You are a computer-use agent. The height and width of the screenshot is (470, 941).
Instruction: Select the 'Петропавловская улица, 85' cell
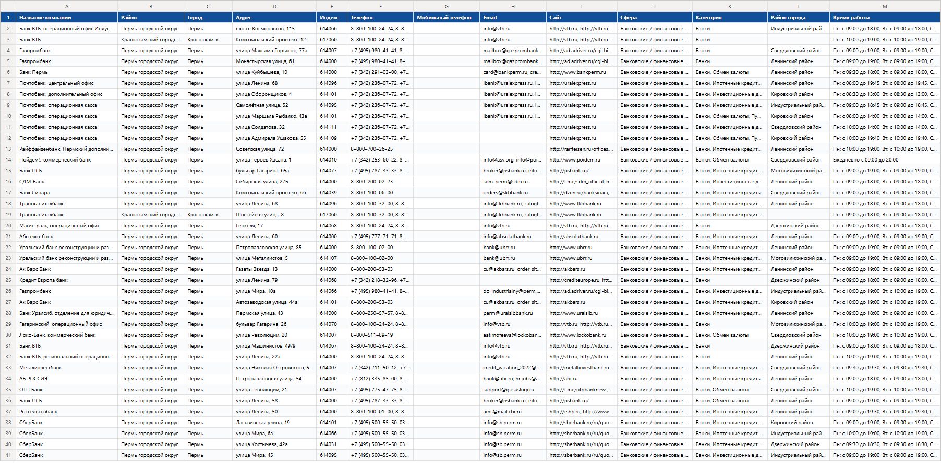point(274,248)
